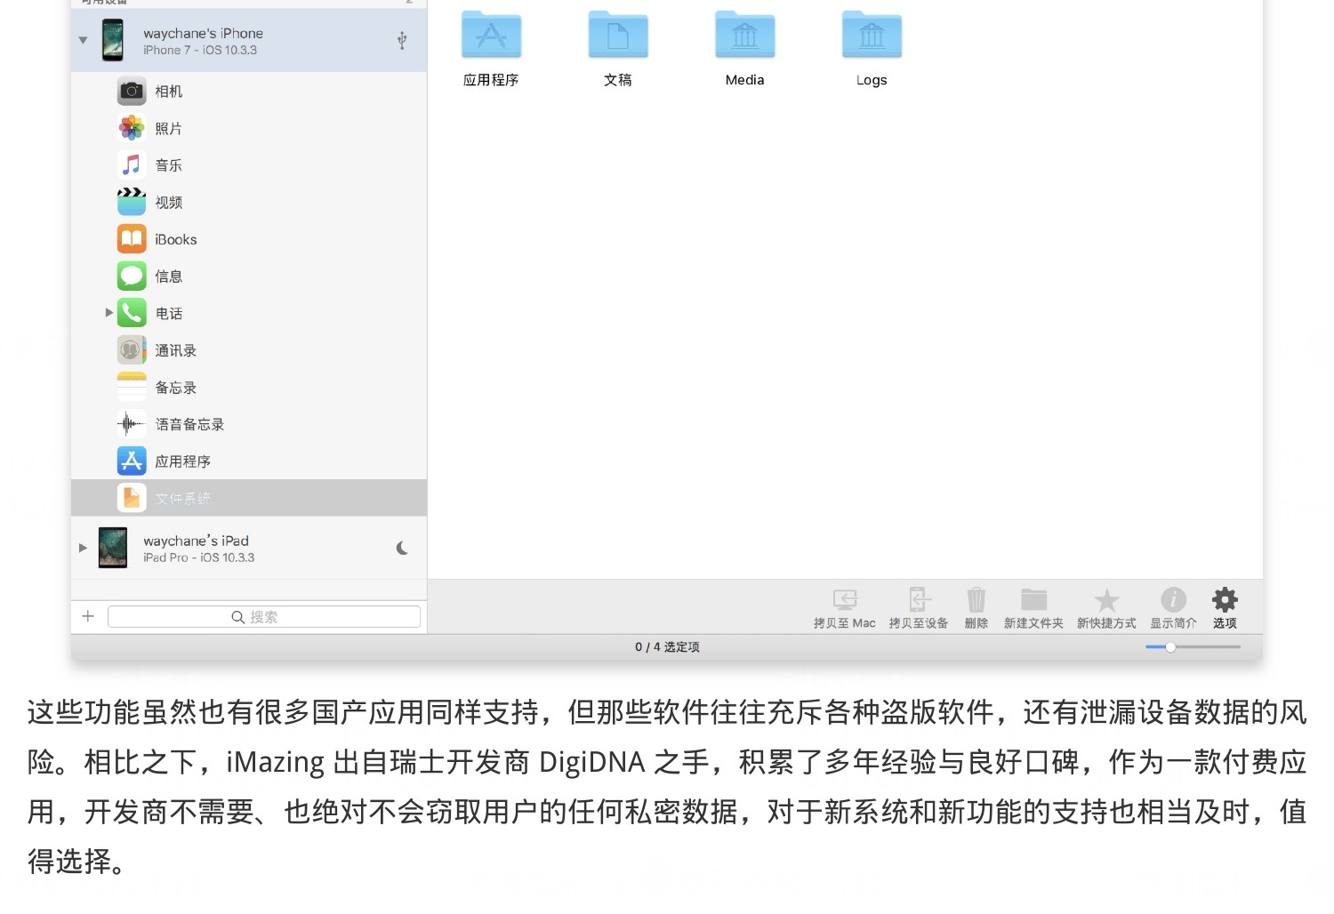Click 拷贝至设备 toolbar icon

pyautogui.click(x=920, y=599)
